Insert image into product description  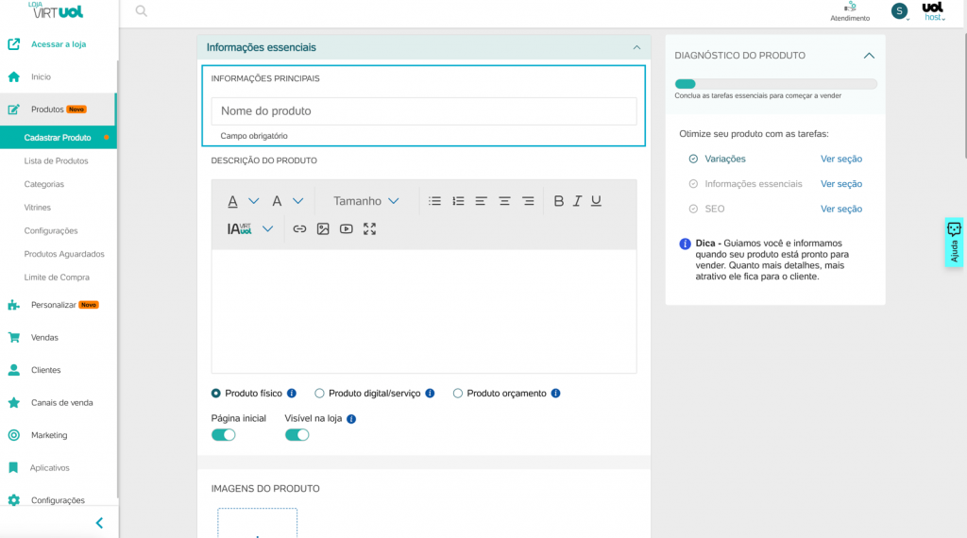323,229
